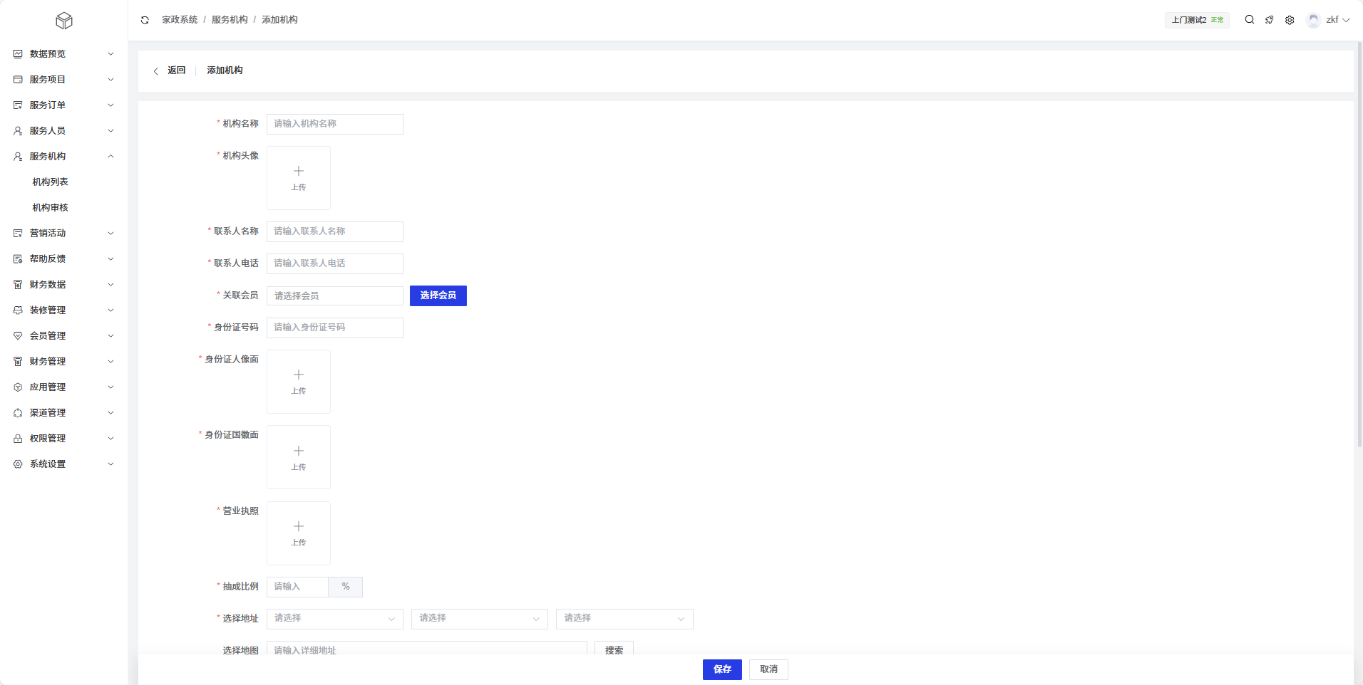Click the 装修管理 sidebar icon
Screen dimensions: 1363x685
point(18,310)
